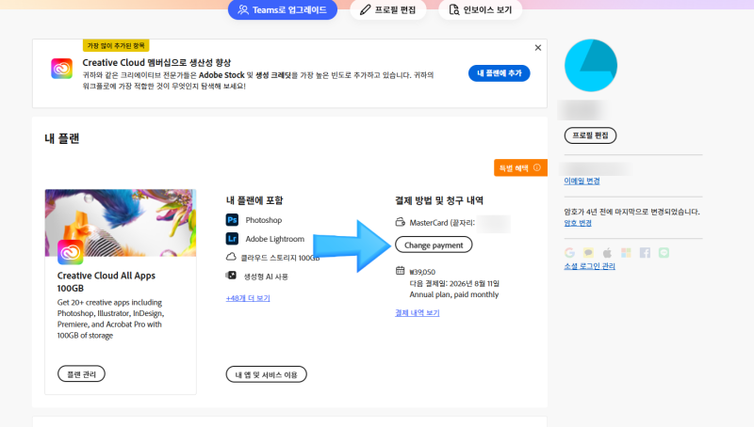Click the Change payment button
Viewport: 754px width, 427px height.
(434, 245)
